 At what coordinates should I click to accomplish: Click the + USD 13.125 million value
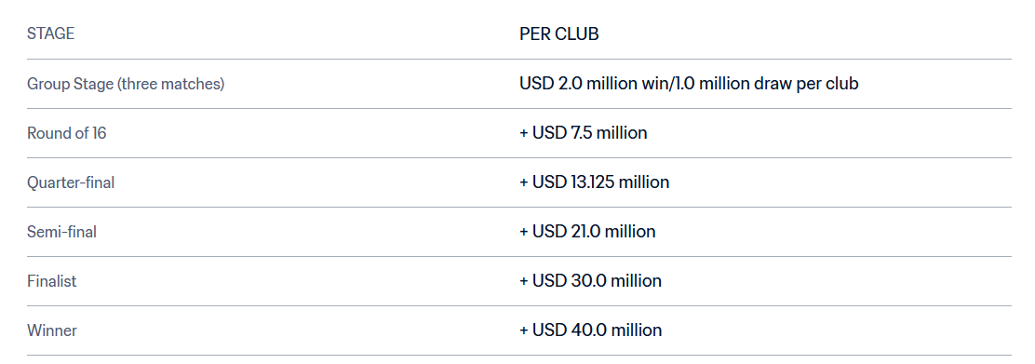(594, 182)
